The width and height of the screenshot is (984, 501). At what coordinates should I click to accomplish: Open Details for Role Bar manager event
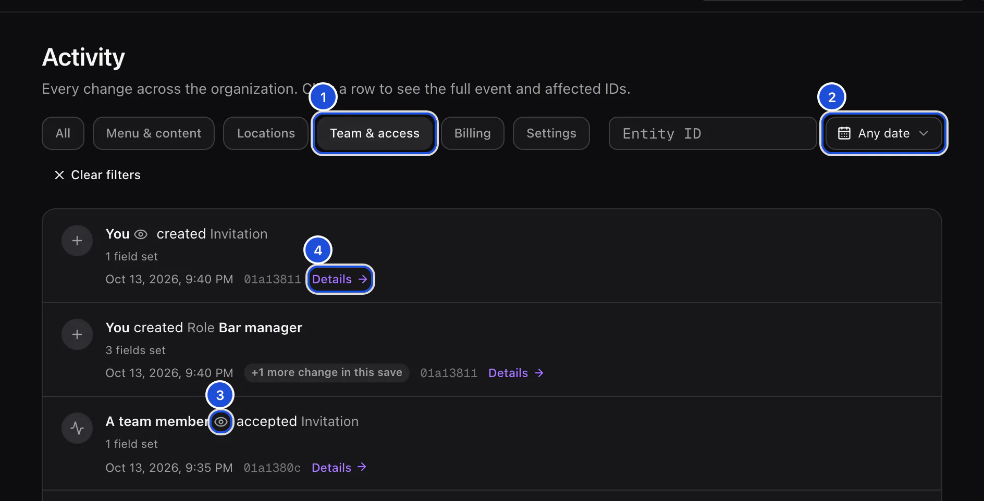pos(516,373)
